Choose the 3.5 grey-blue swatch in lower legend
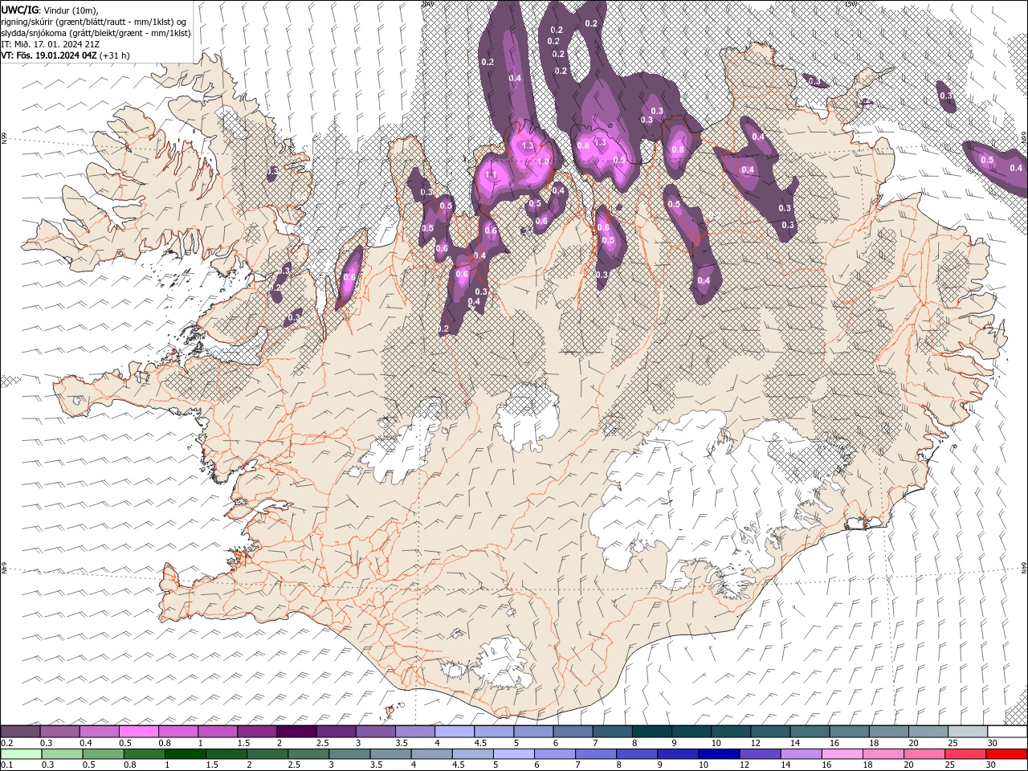Viewport: 1028px width, 771px height. 390,754
